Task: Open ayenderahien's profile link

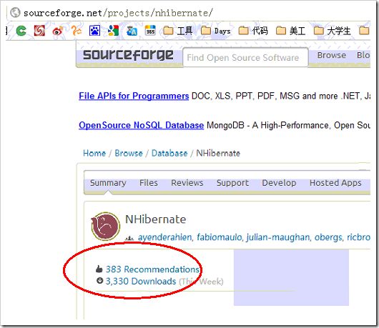Action: coord(165,237)
